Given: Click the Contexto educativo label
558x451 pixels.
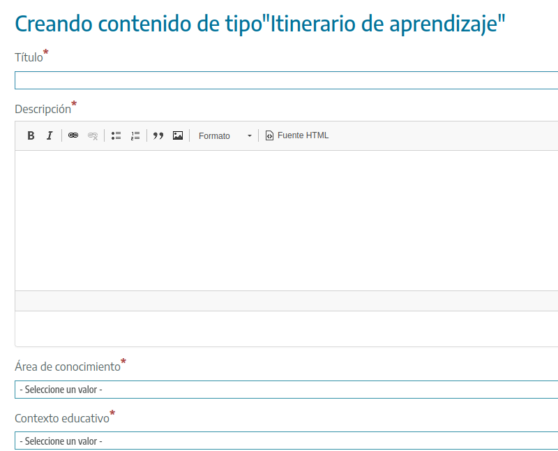Looking at the screenshot, I should pos(62,419).
